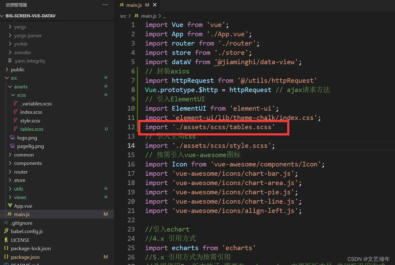This screenshot has height=265, width=395.
Task: Click the JSON braces icon beside package-lock.json
Action: point(6,248)
